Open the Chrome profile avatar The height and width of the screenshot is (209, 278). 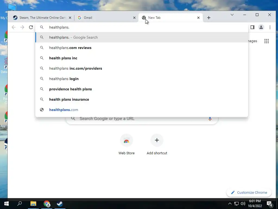261,27
